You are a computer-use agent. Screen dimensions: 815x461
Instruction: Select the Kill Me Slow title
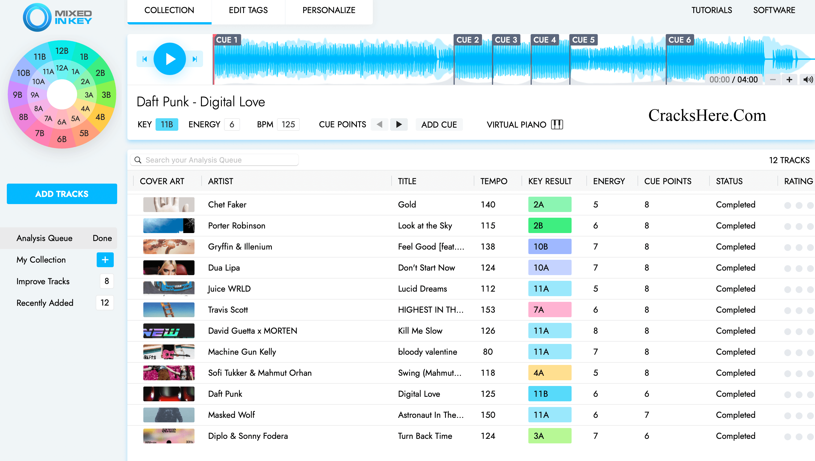click(420, 331)
